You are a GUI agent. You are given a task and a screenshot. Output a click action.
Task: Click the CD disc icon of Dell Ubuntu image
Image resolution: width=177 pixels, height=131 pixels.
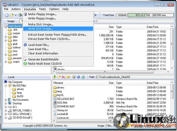click(5, 26)
